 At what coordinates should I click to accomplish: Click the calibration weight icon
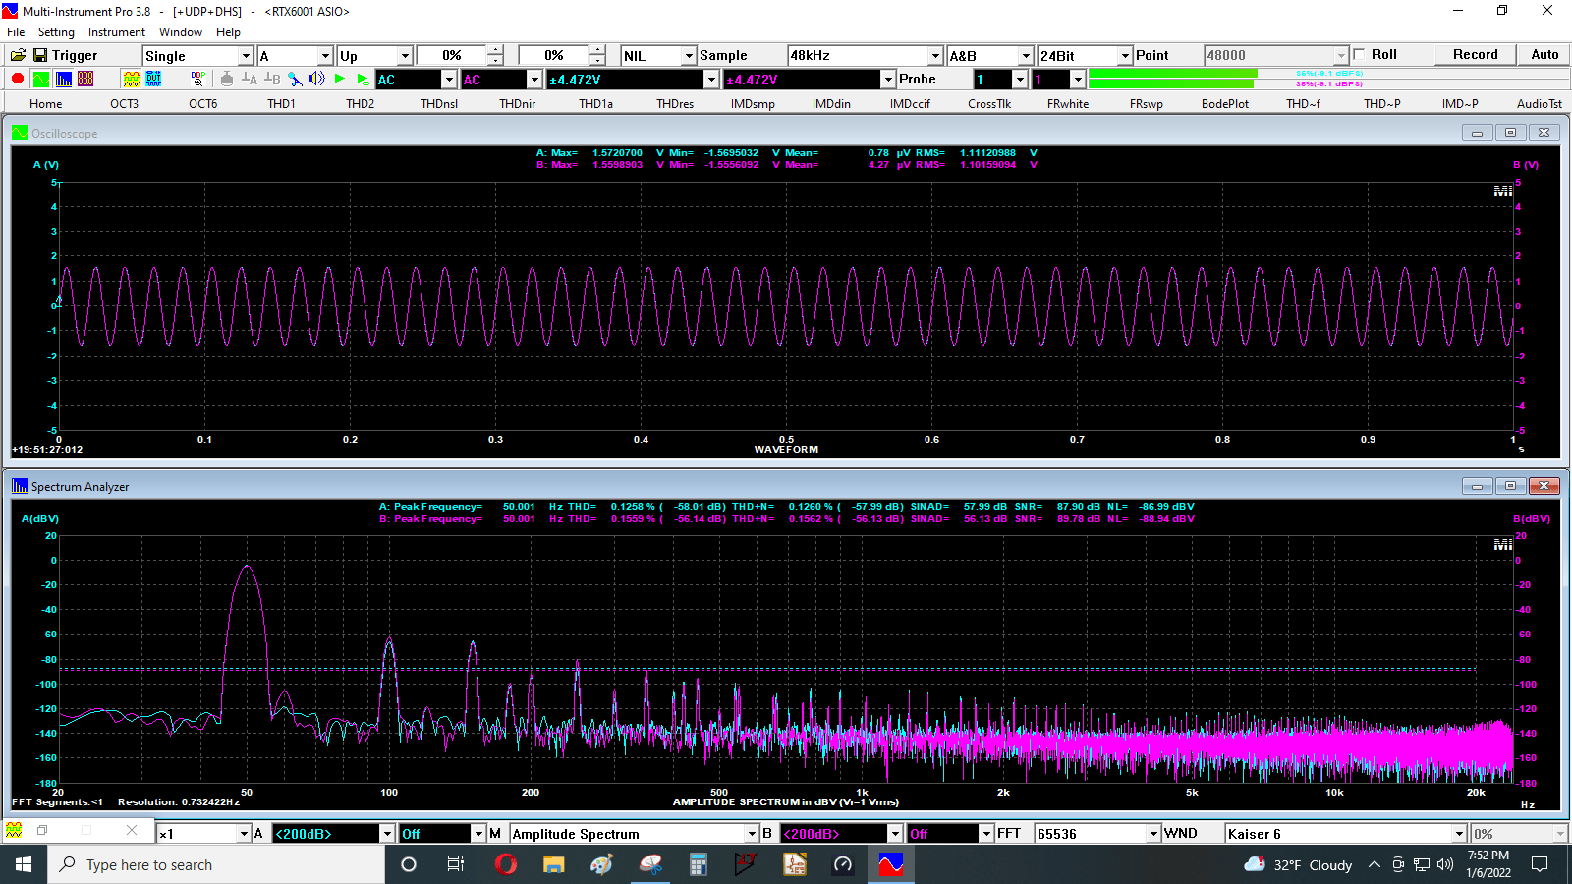click(x=227, y=79)
